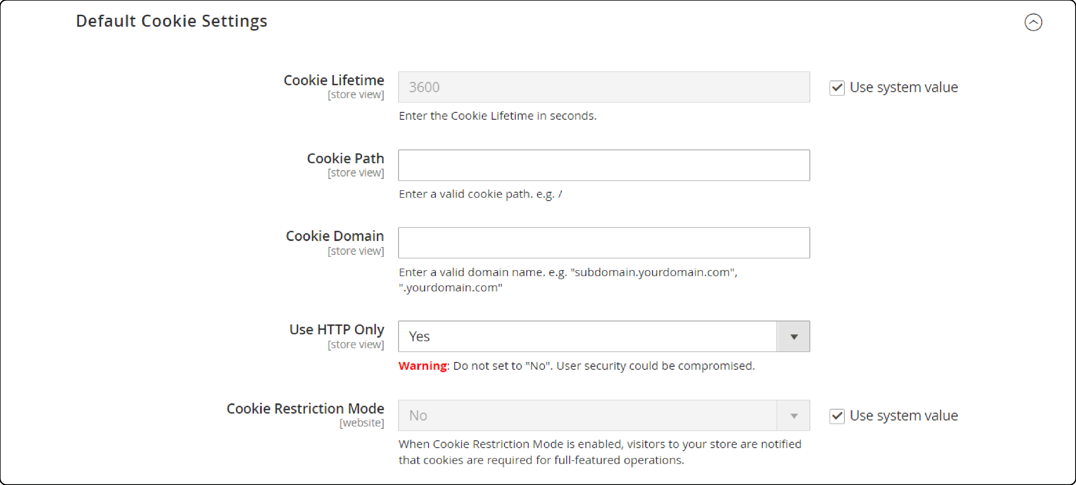Click the Cookie Restriction Mode description text
This screenshot has height=485, width=1076.
click(x=600, y=452)
